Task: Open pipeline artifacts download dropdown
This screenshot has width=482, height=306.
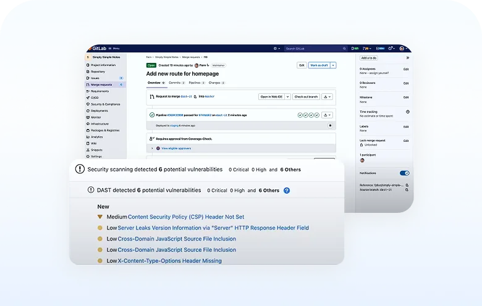Action: point(328,115)
